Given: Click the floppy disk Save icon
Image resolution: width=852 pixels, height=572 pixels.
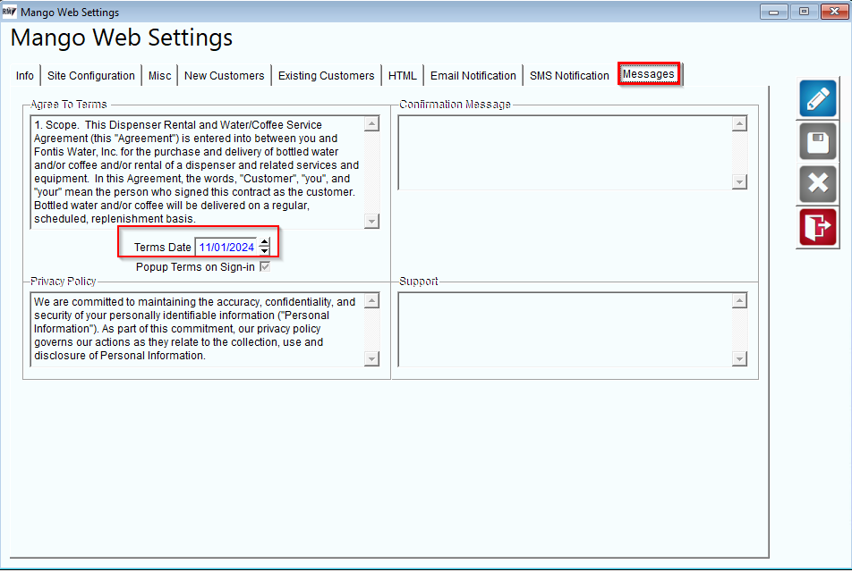Looking at the screenshot, I should click(x=817, y=141).
